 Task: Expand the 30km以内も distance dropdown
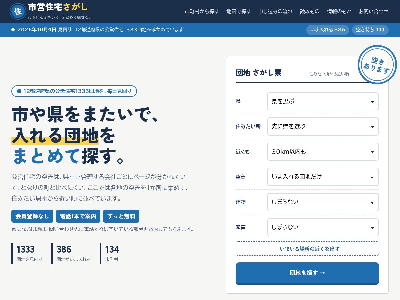pyautogui.click(x=323, y=152)
